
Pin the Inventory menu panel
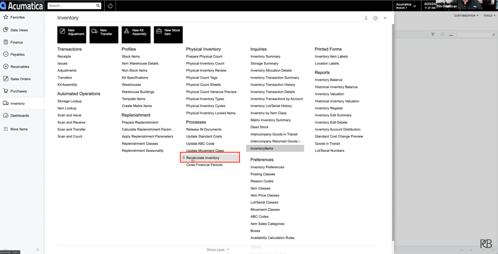click(x=366, y=18)
